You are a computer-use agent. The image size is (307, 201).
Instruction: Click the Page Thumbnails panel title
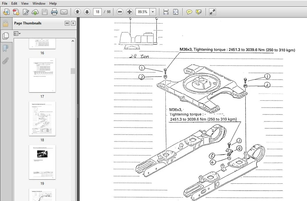pyautogui.click(x=28, y=23)
